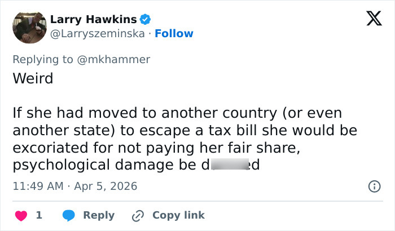395x231 pixels.
Task: Click the like count number 1
Action: coord(39,215)
